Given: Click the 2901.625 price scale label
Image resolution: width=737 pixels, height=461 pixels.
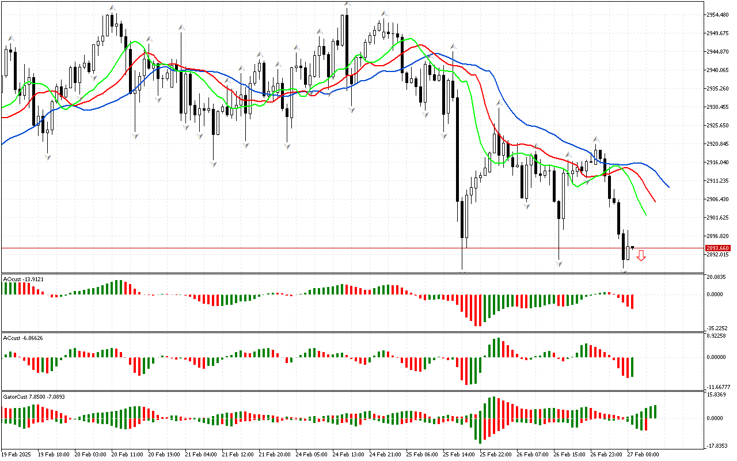Looking at the screenshot, I should click(x=719, y=218).
